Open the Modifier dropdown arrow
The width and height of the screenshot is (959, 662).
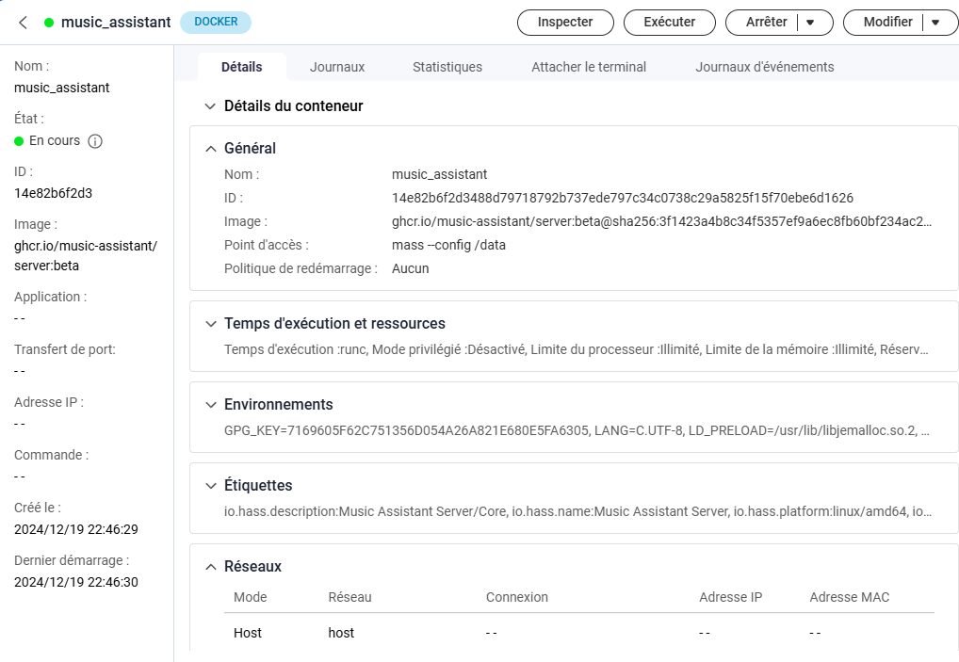pos(935,23)
